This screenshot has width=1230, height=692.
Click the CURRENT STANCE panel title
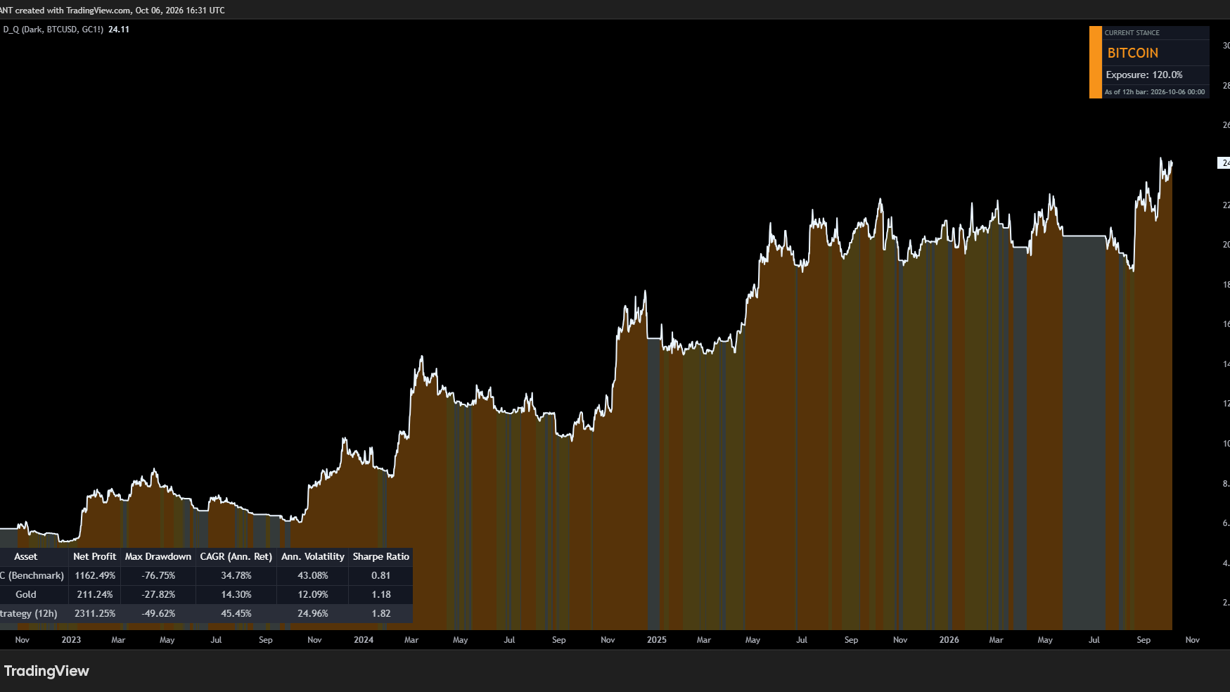1132,33
